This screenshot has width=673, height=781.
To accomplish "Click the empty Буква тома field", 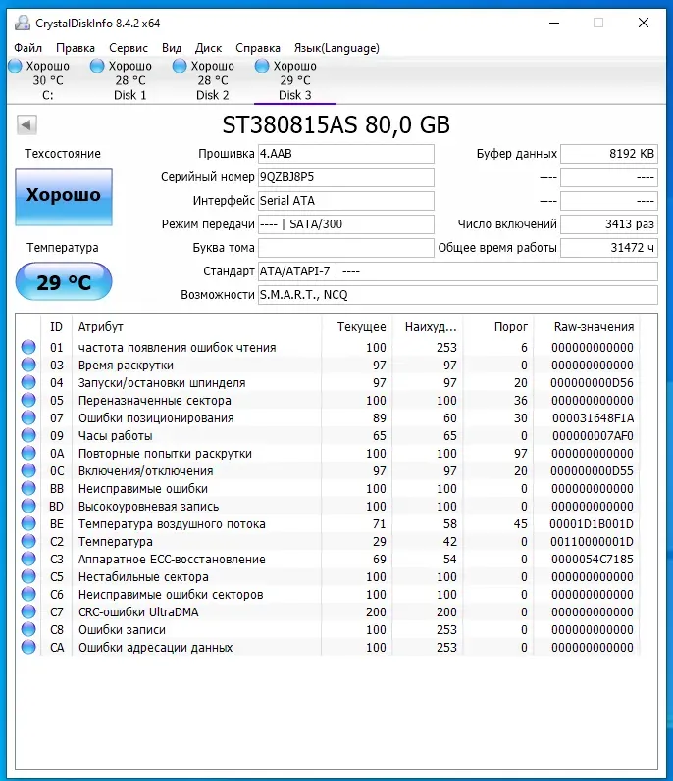I will [346, 248].
